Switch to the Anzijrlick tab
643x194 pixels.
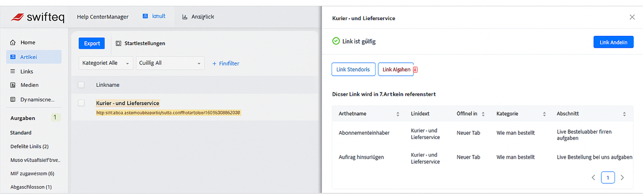pyautogui.click(x=198, y=17)
